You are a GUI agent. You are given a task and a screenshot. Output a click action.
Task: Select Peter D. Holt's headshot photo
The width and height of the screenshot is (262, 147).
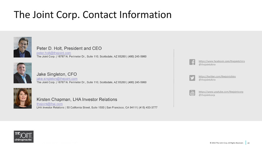pos(22,47)
